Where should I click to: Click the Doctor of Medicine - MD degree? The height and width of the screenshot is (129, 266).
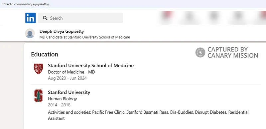tap(71, 72)
